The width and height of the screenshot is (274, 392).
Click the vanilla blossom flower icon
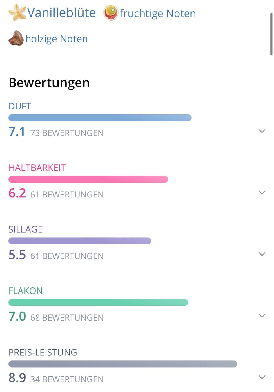(17, 12)
